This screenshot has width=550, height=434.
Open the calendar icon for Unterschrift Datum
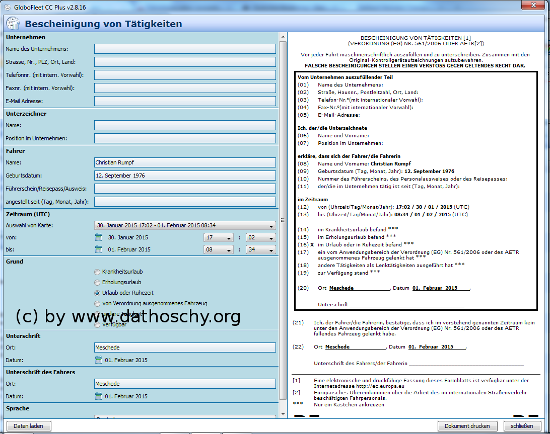pos(99,360)
